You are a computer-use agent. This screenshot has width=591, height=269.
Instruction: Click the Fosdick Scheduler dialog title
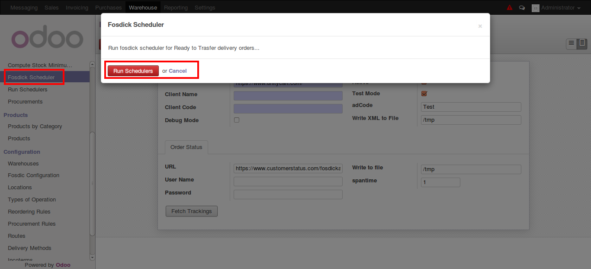pos(136,25)
